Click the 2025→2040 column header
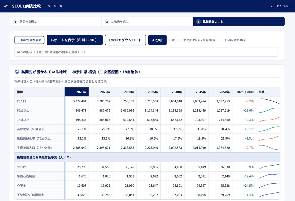295x201 pixels. [244, 92]
